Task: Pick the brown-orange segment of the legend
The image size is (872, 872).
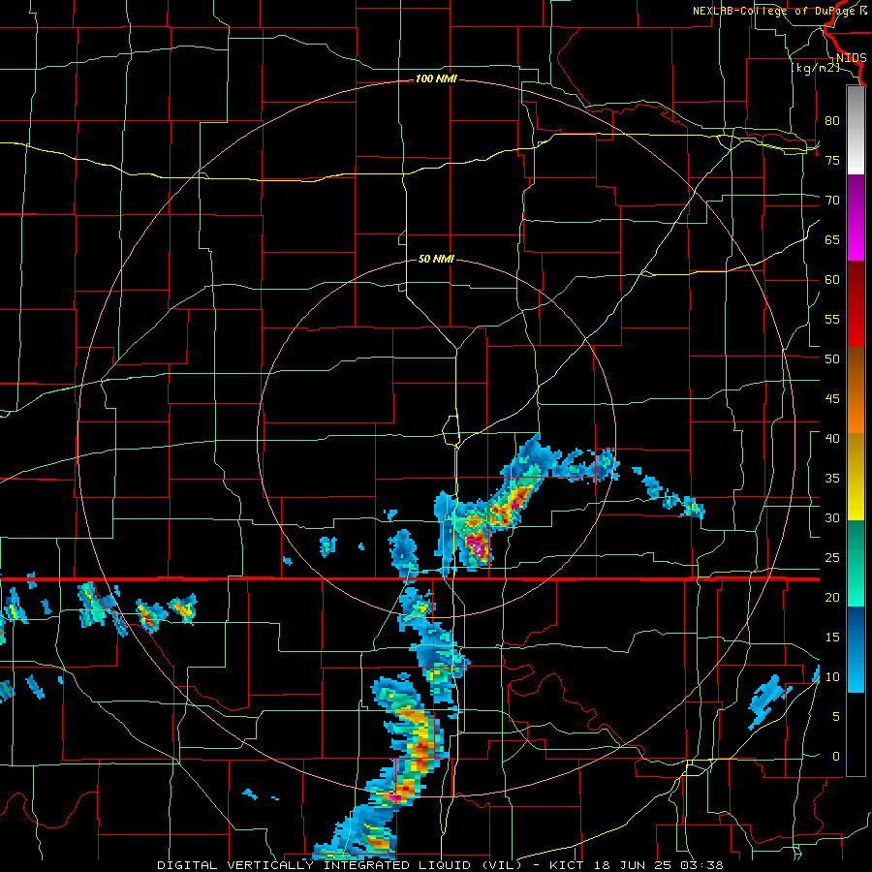Action: [x=856, y=390]
